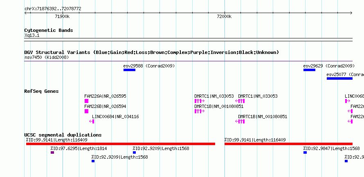This screenshot has width=364, height=177.
Task: Click the esv29629 (Conrad2009) label
Action: click(329, 66)
